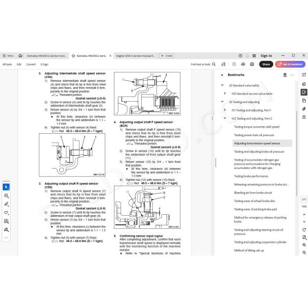Viewport: 308px width, 308px height.
Task: Click the search magnifier icon
Action: (x=214, y=64)
